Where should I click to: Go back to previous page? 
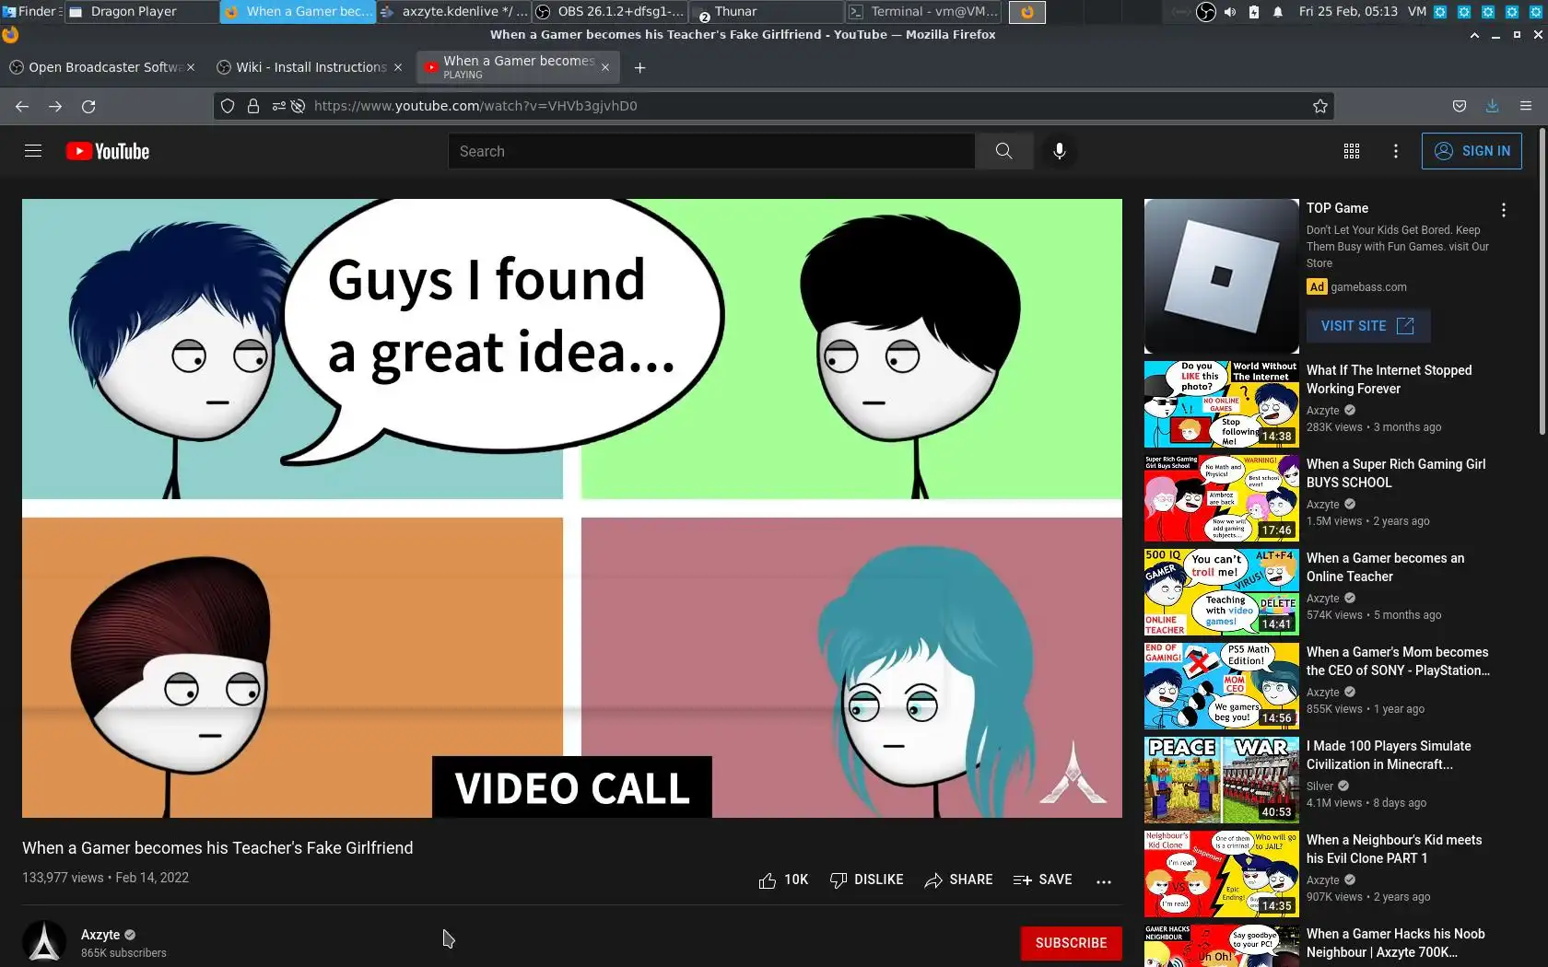[22, 106]
